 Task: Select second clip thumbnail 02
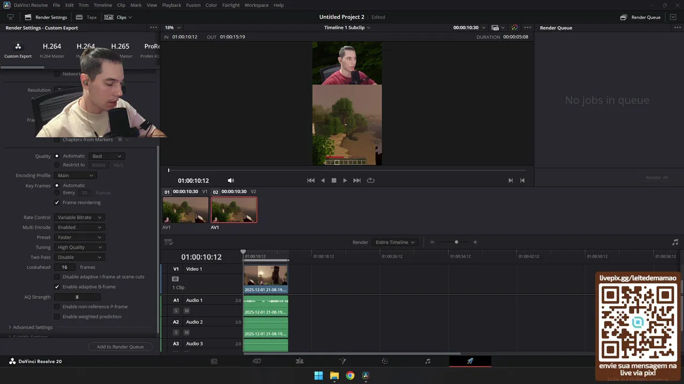pos(234,210)
